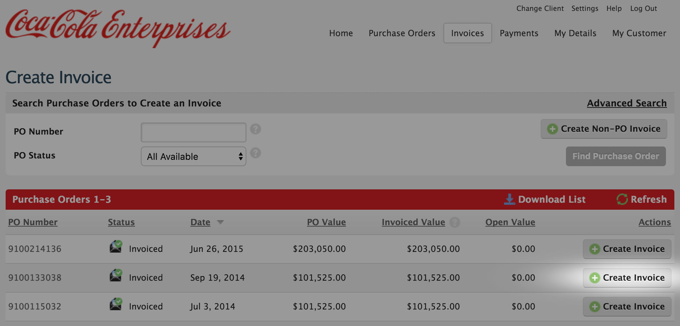680x326 pixels.
Task: Open the My Details tab
Action: point(575,33)
